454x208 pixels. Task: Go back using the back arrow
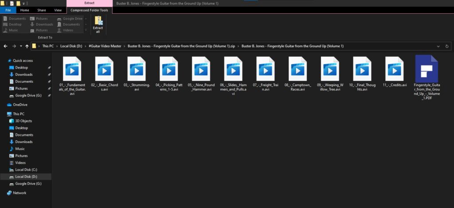[x=6, y=46]
